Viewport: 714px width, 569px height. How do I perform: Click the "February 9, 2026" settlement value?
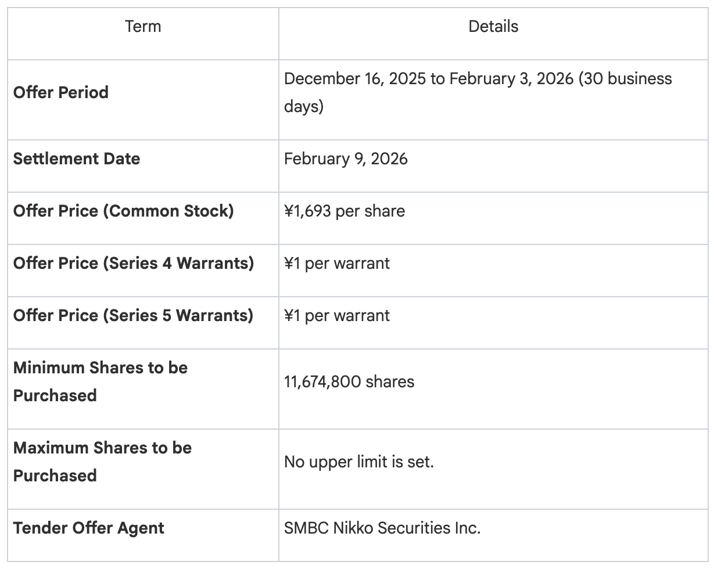pos(346,159)
